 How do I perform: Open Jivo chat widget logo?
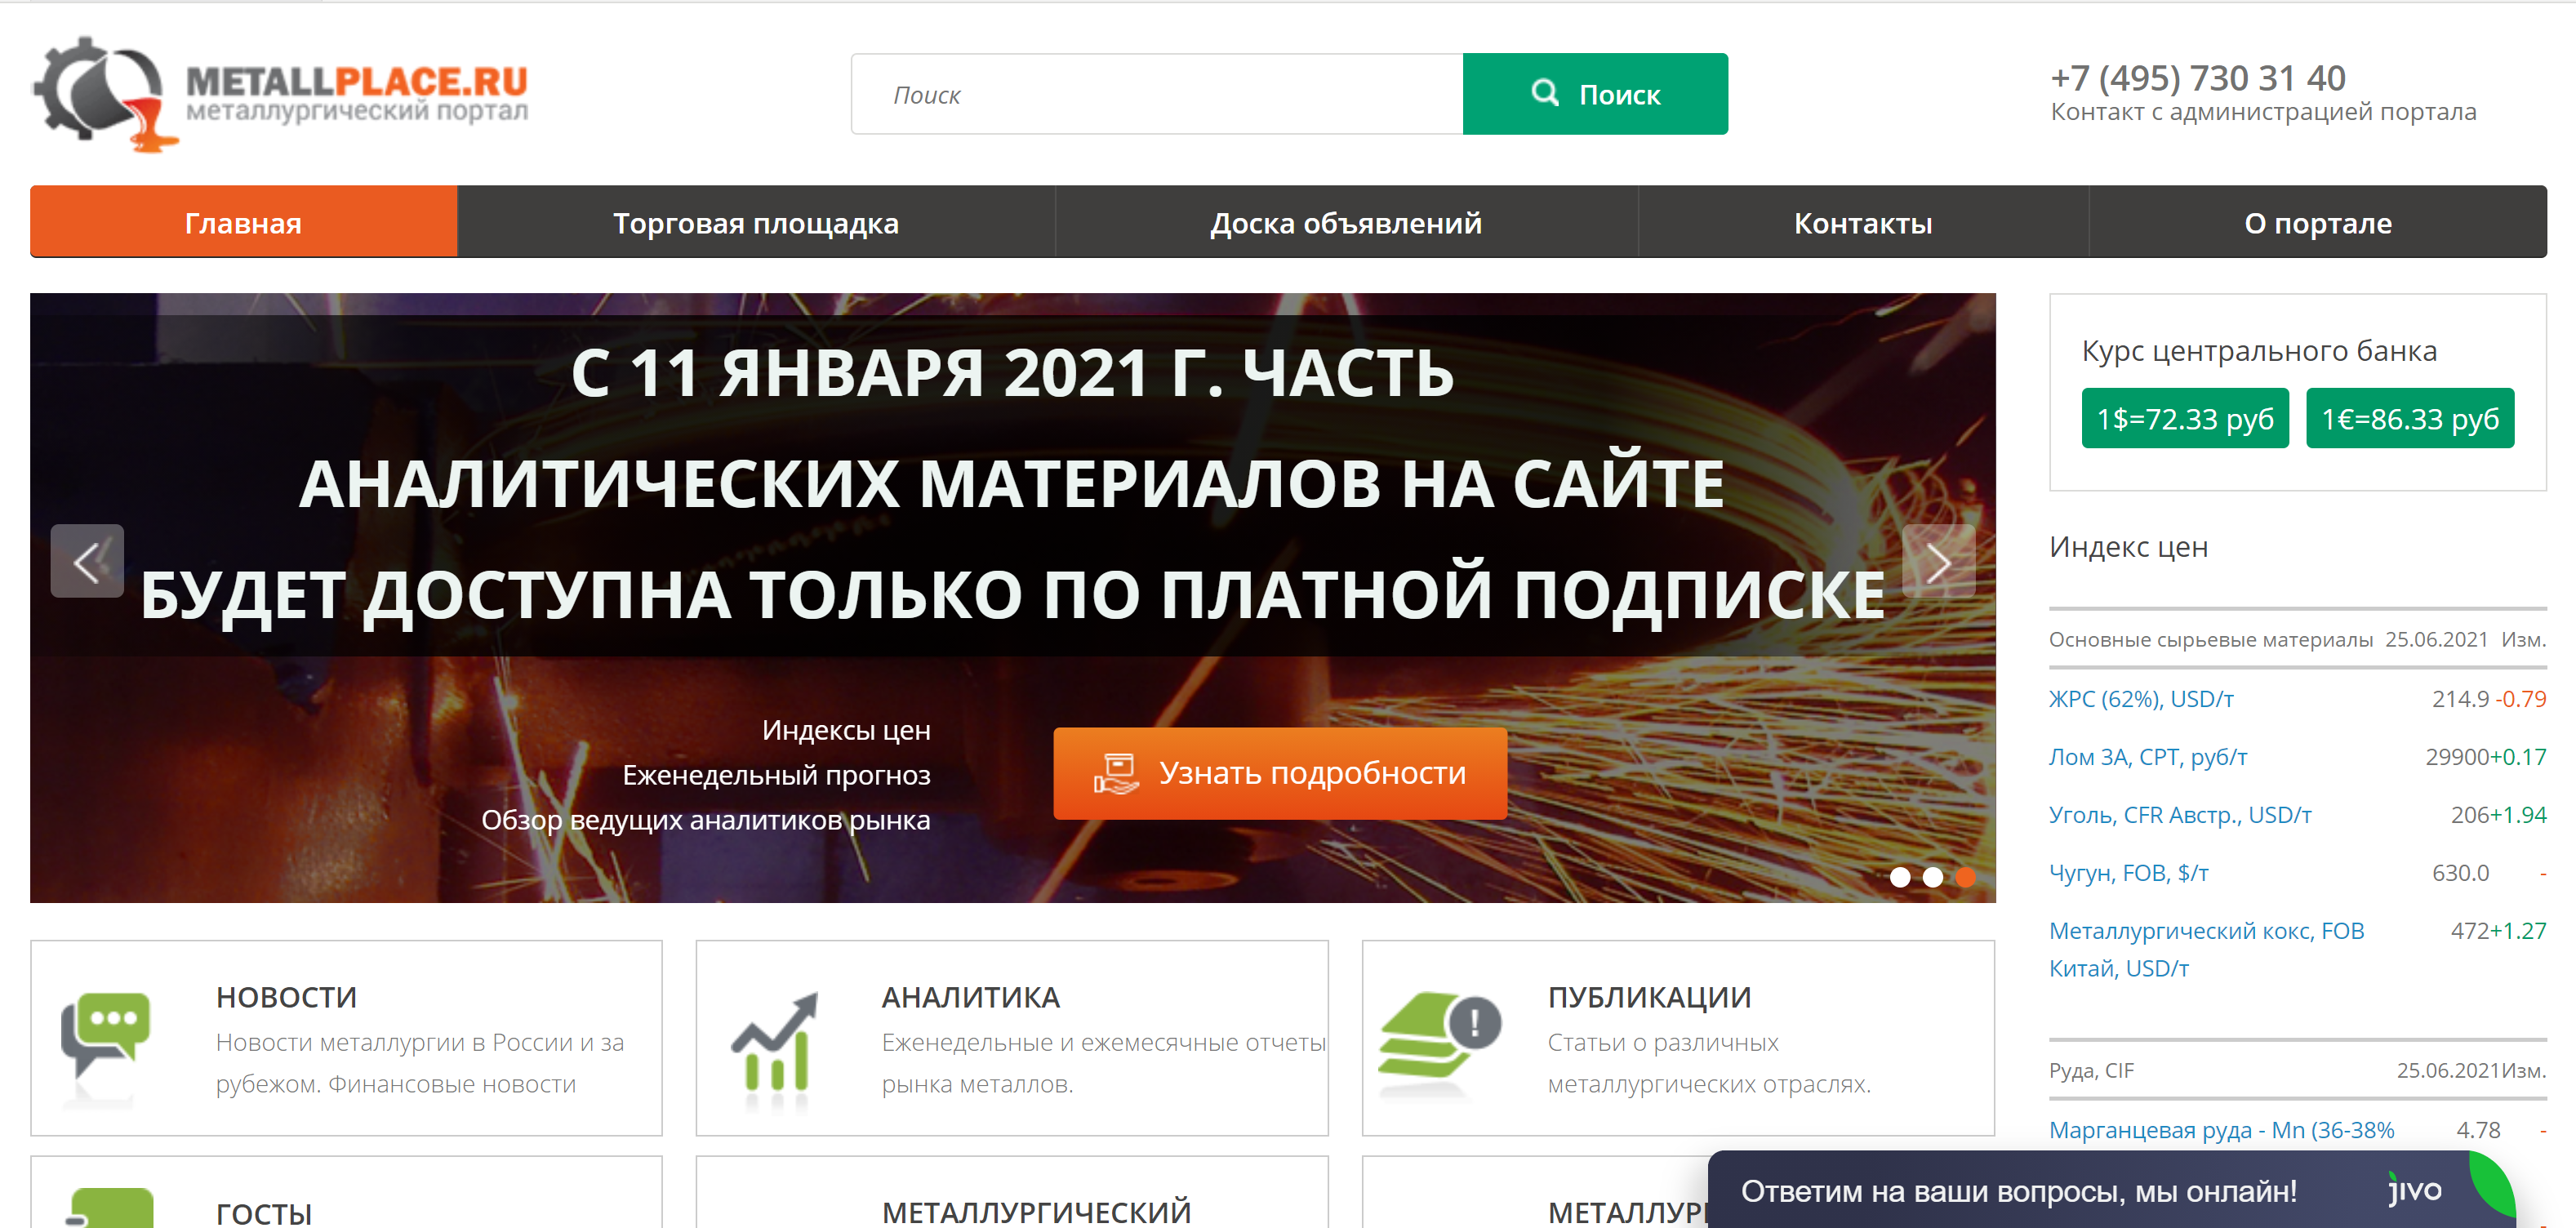(x=2415, y=1190)
